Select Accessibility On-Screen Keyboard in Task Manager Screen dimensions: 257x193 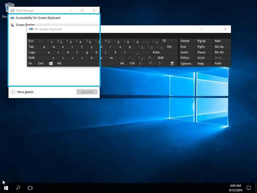click(x=54, y=18)
